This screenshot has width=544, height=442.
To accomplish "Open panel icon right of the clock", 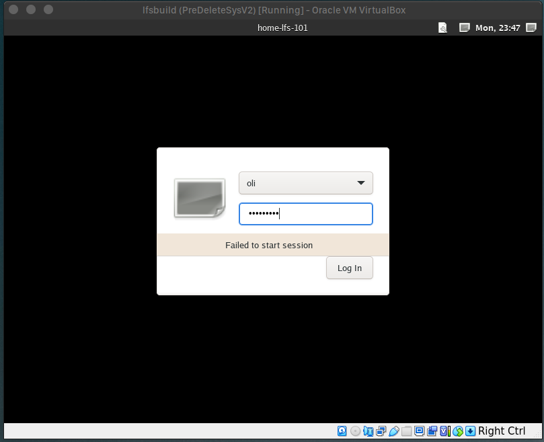I will click(532, 28).
